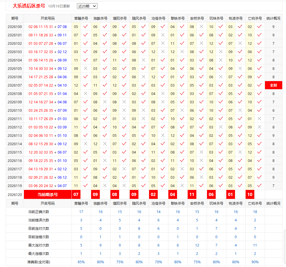
Task: Select draw numbers 03 06 20 24 32 + 04 07
Action: click(48, 186)
